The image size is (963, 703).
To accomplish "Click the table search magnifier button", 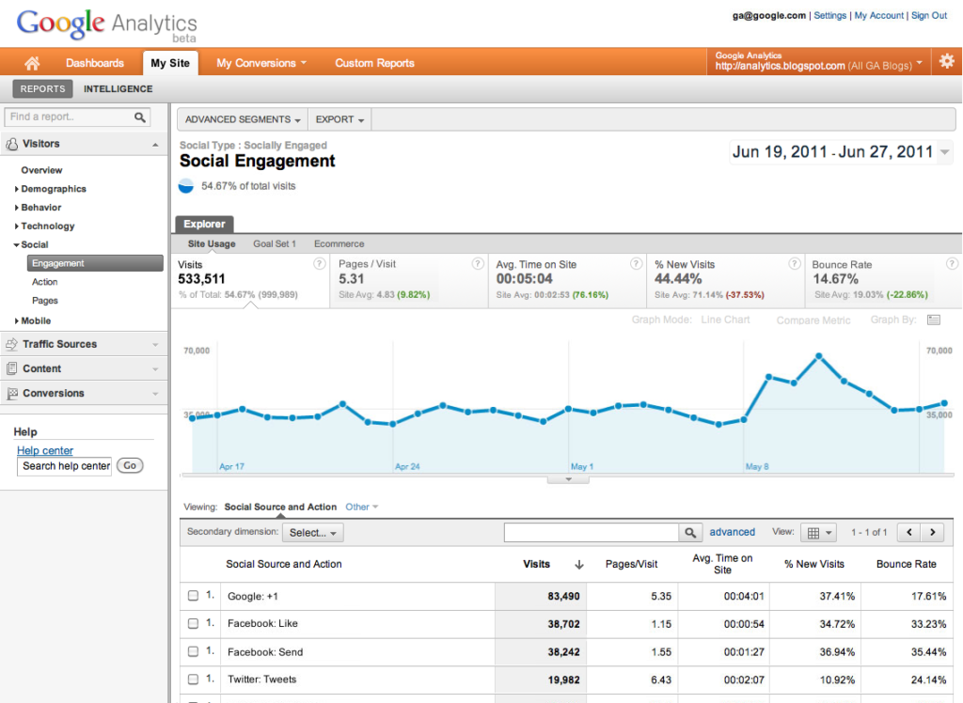I will [x=691, y=533].
